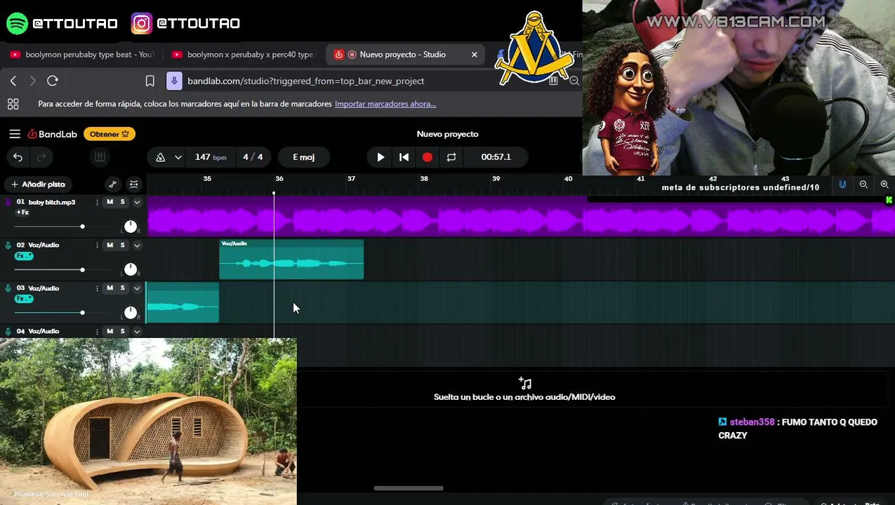The width and height of the screenshot is (895, 505).
Task: Open track 03 Fx effects chip
Action: pyautogui.click(x=24, y=299)
